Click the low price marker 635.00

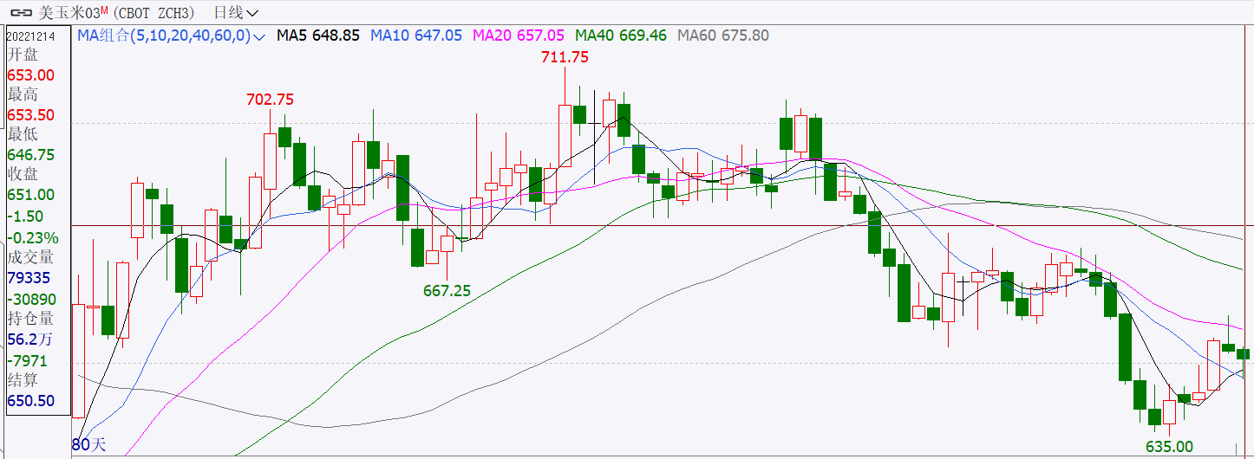coord(1169,447)
